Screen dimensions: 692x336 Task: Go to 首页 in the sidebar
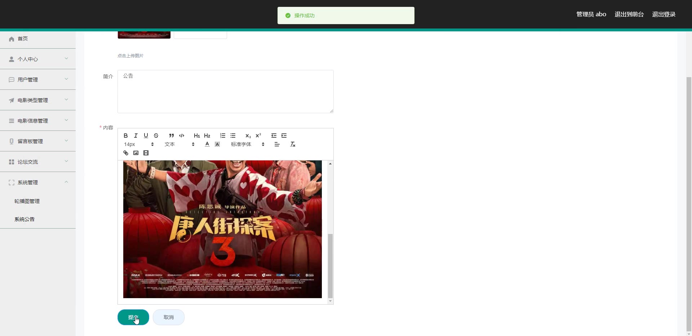[38, 39]
